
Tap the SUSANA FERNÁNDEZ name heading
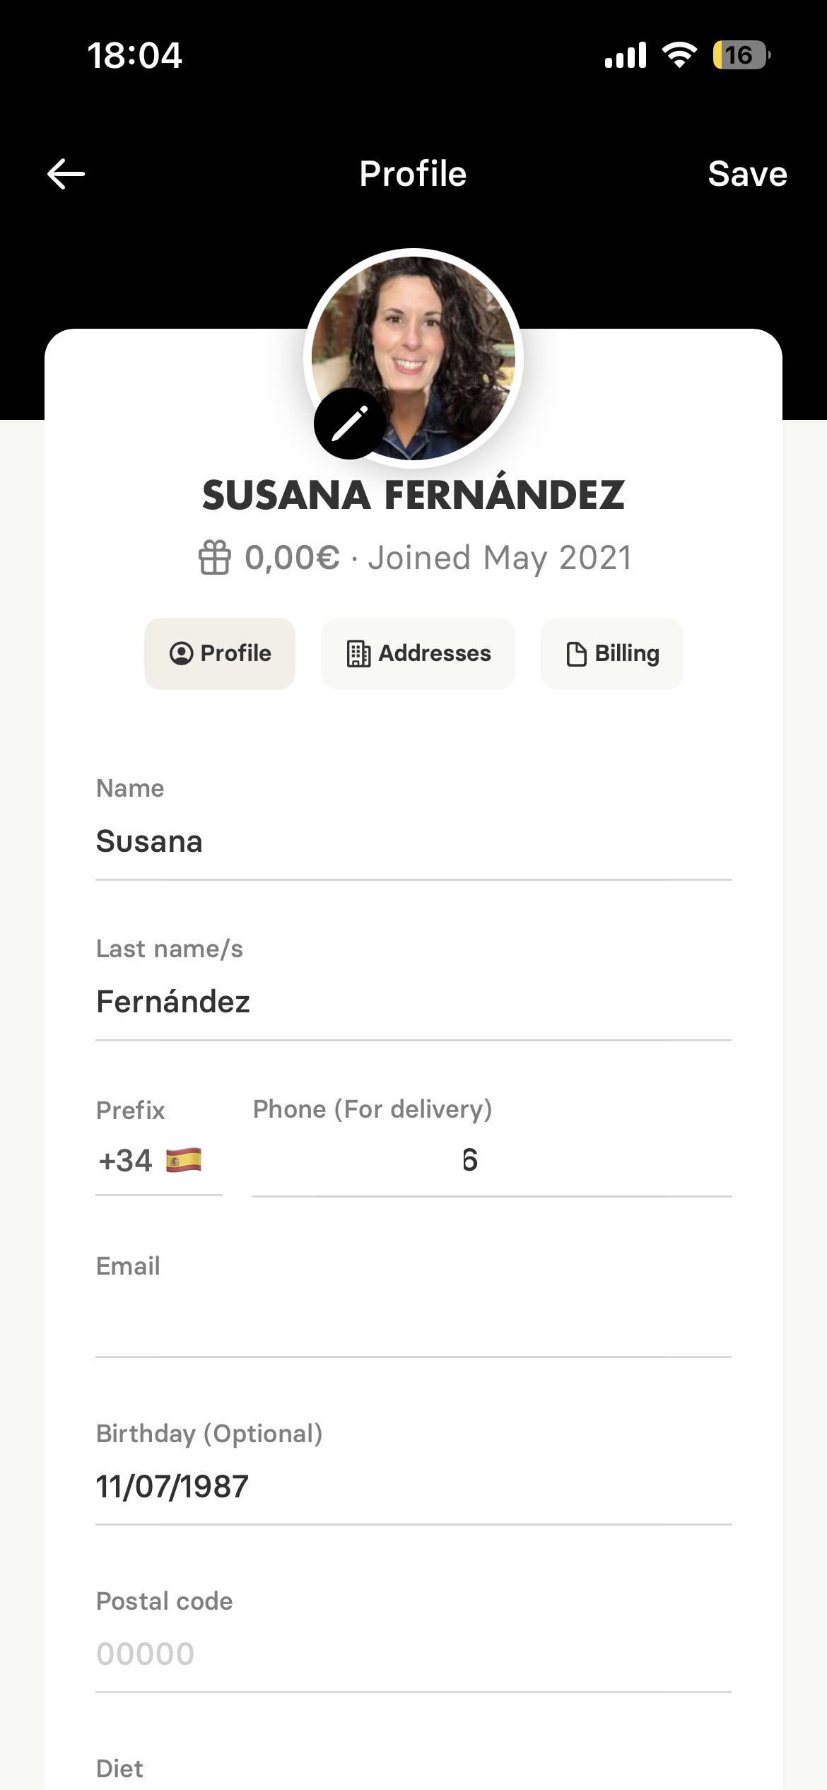[413, 495]
